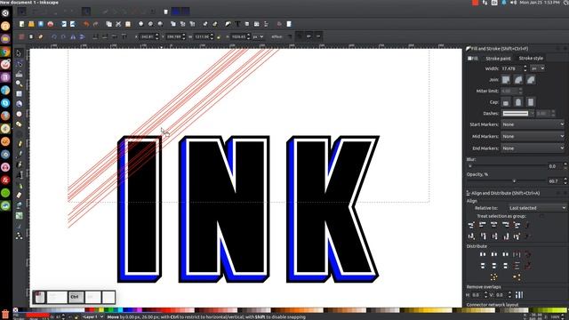This screenshot has width=569, height=320.
Task: Open the Dashes pattern dropdown
Action: tap(517, 114)
